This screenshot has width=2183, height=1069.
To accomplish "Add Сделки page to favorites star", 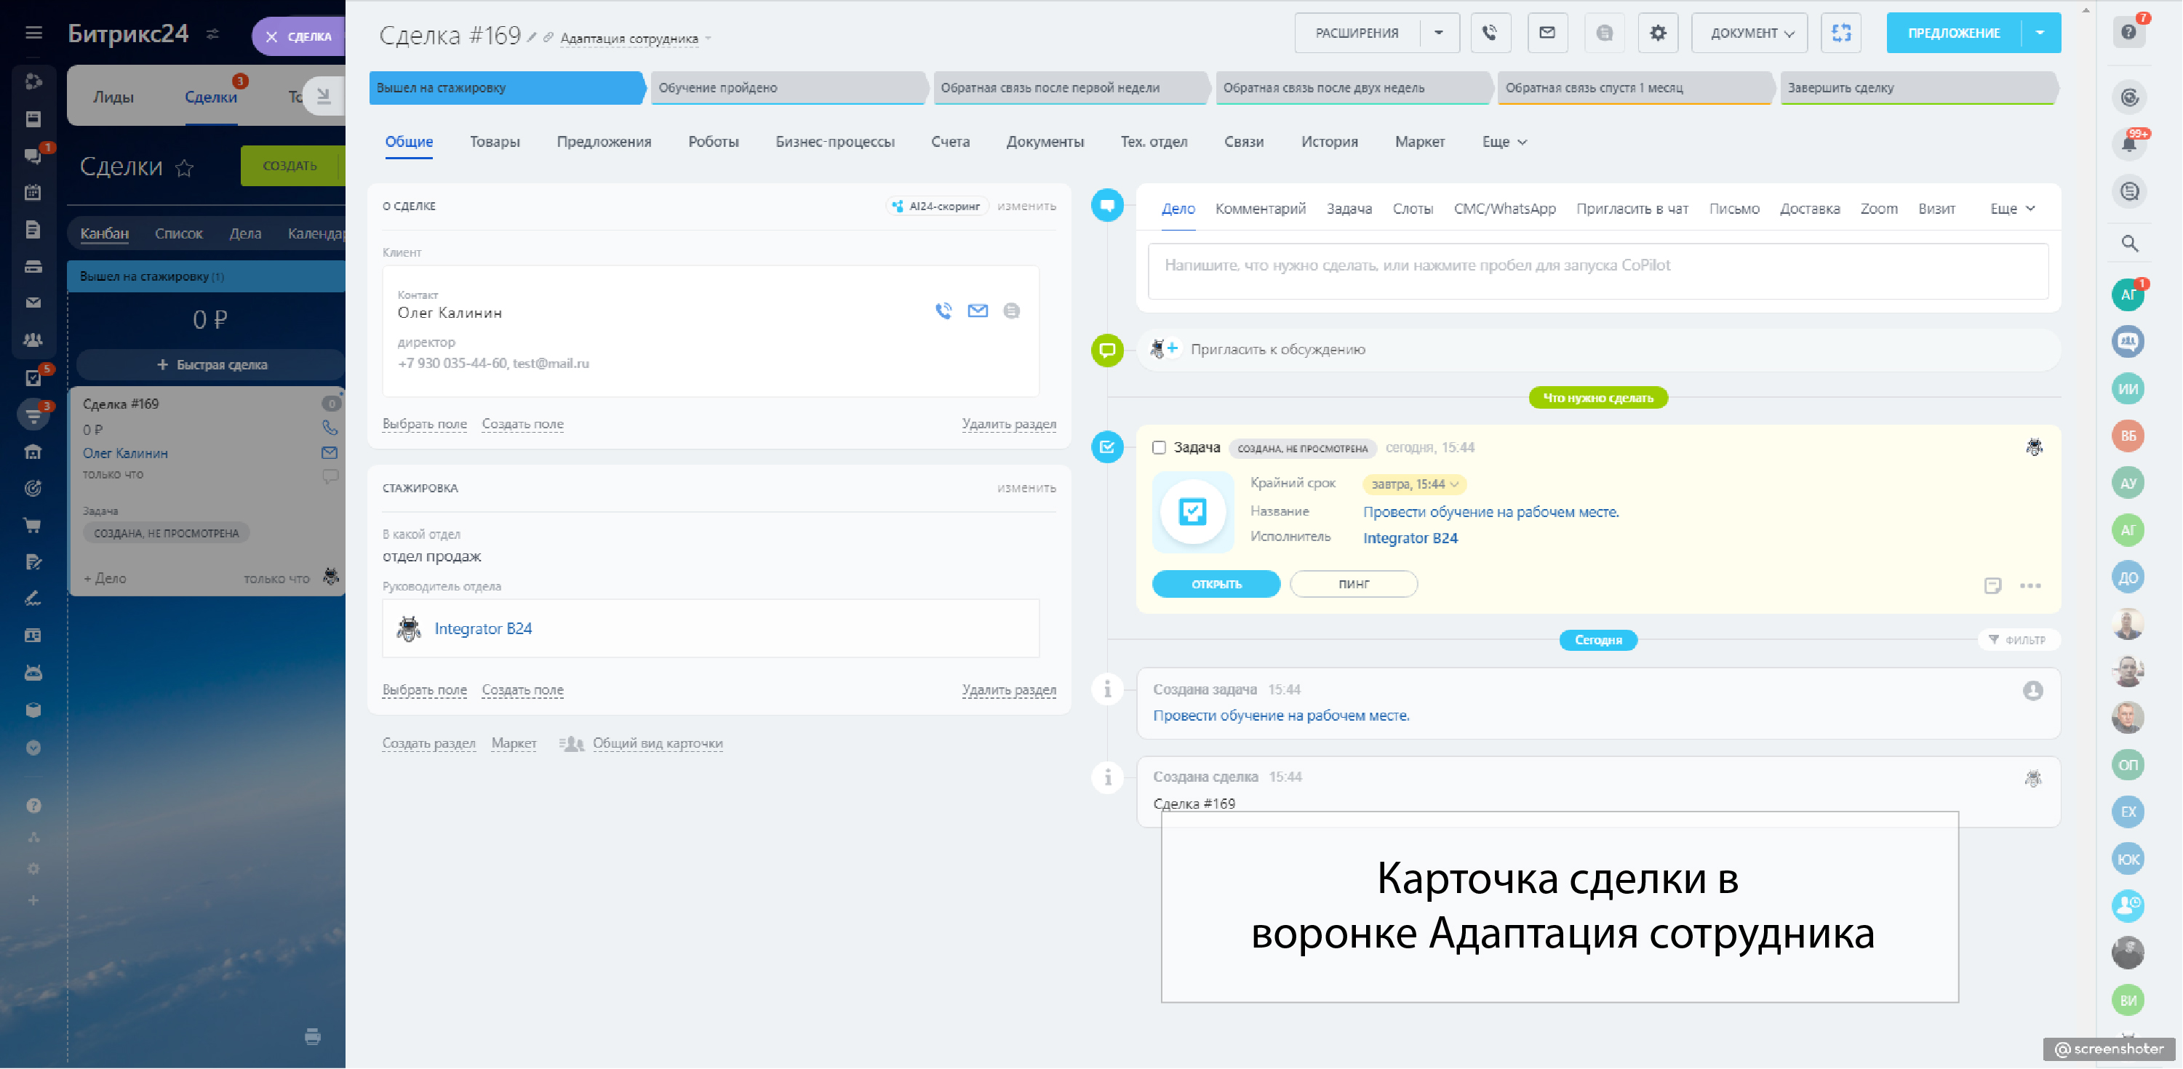I will pos(184,168).
